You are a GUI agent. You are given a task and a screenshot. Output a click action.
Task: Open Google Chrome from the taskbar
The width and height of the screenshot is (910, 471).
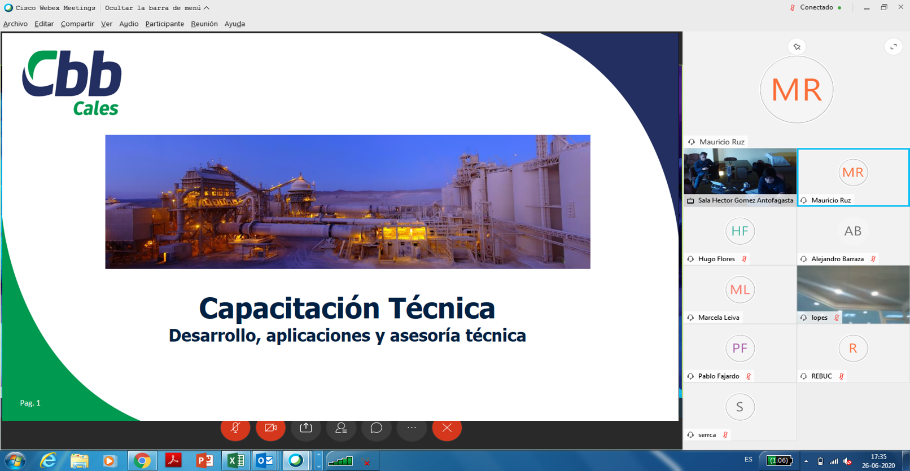[x=142, y=461]
